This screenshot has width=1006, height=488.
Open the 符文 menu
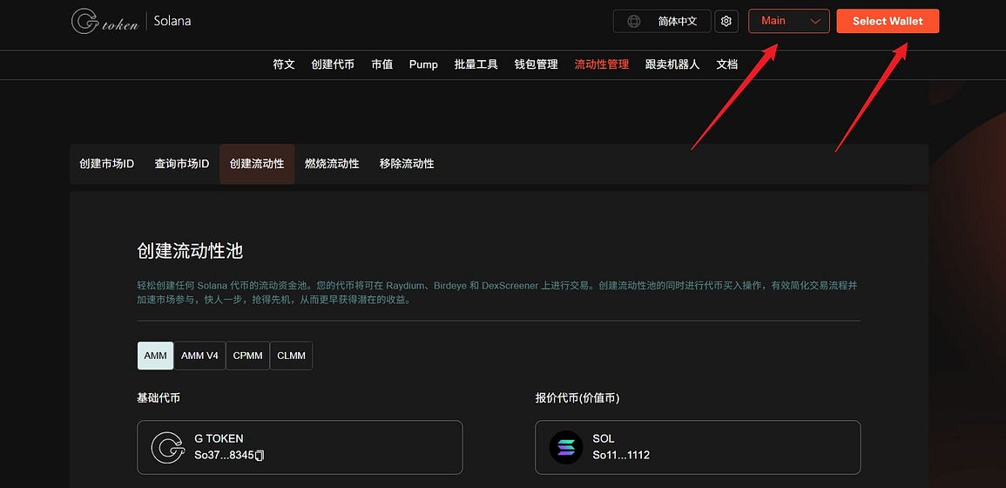[284, 64]
